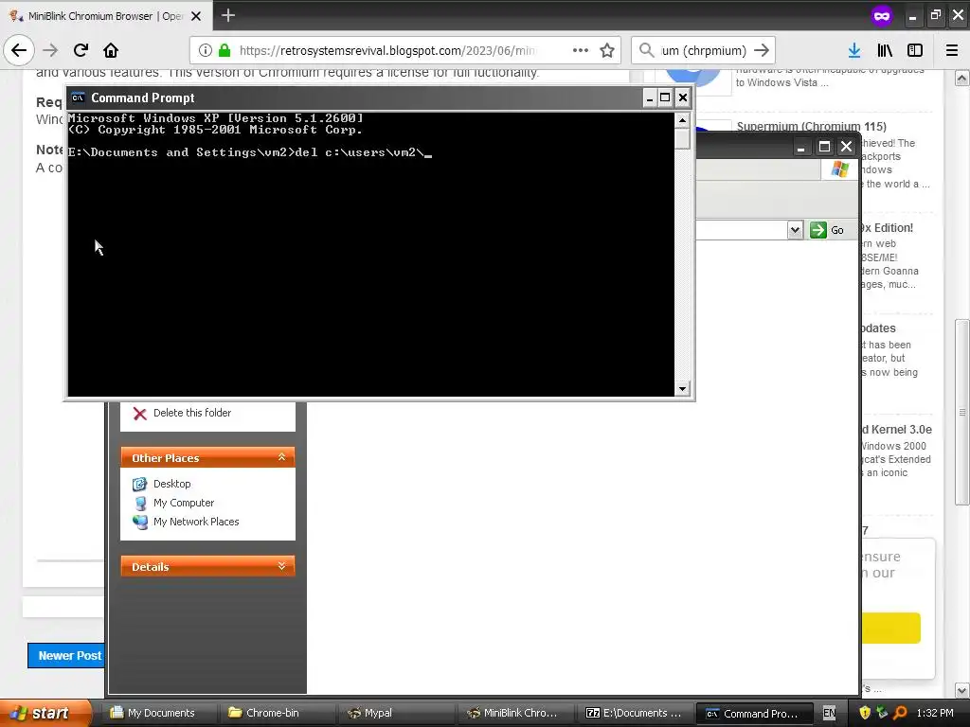Screen dimensions: 970x727
Task: Click the Windows flag logo in Explorer
Action: click(x=839, y=168)
